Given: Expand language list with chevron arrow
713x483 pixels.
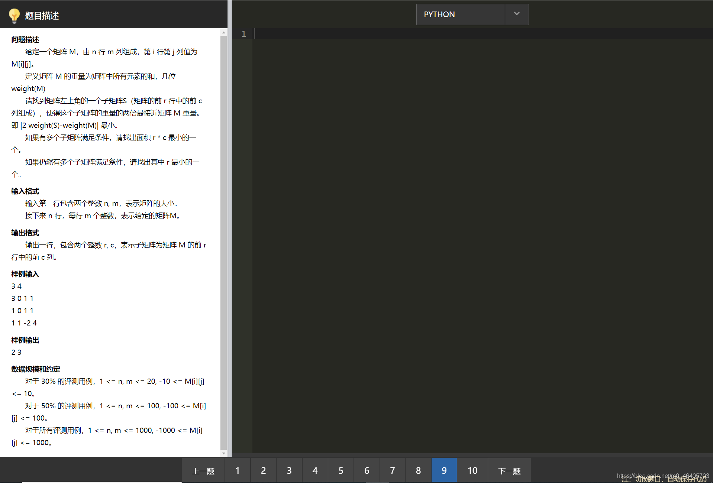Looking at the screenshot, I should click(517, 14).
